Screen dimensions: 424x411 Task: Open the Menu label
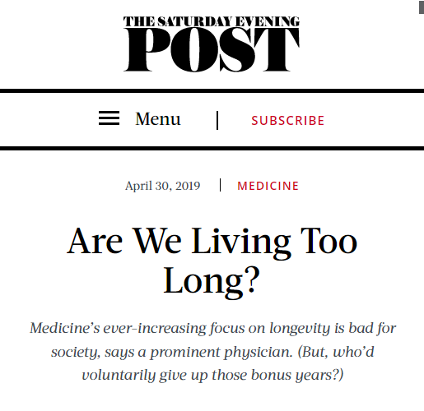158,119
